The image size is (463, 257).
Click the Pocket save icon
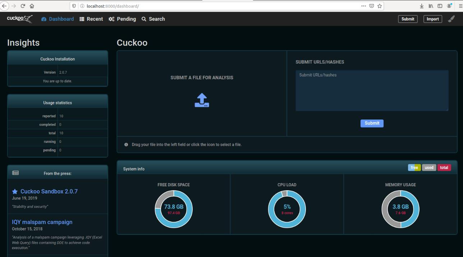tap(372, 6)
